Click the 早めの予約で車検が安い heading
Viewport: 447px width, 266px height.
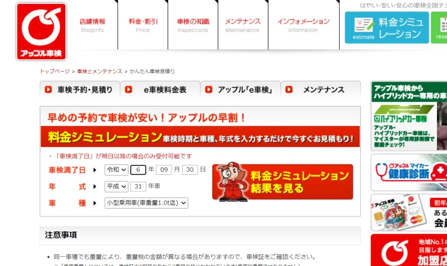pyautogui.click(x=146, y=118)
